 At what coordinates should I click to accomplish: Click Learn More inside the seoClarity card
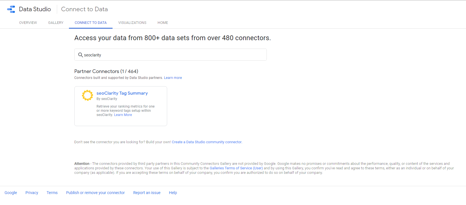coord(123,115)
